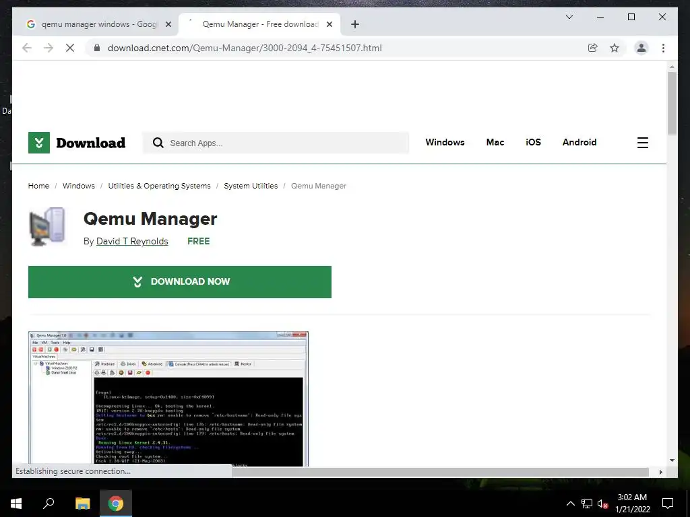Click the address bar URL

point(245,48)
